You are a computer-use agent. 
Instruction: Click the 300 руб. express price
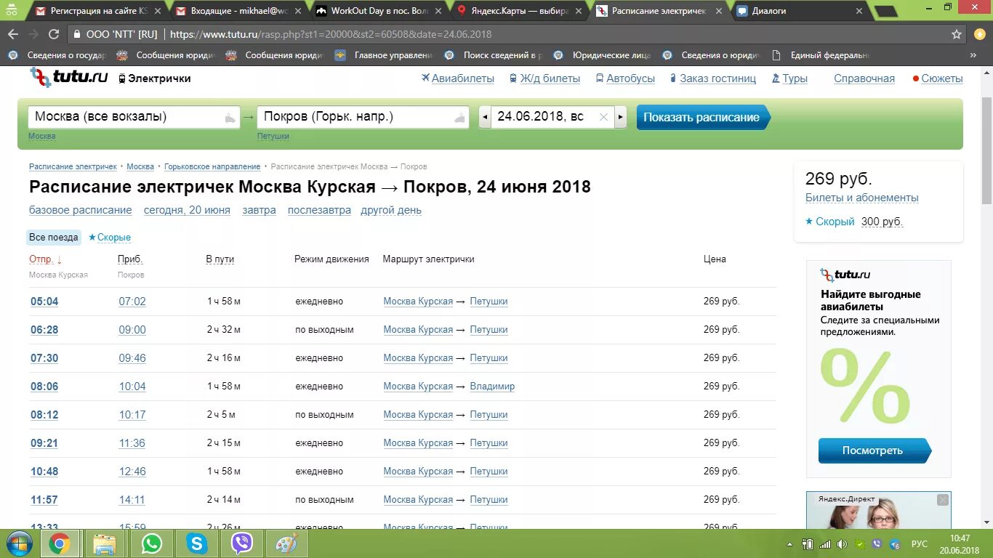tap(882, 222)
